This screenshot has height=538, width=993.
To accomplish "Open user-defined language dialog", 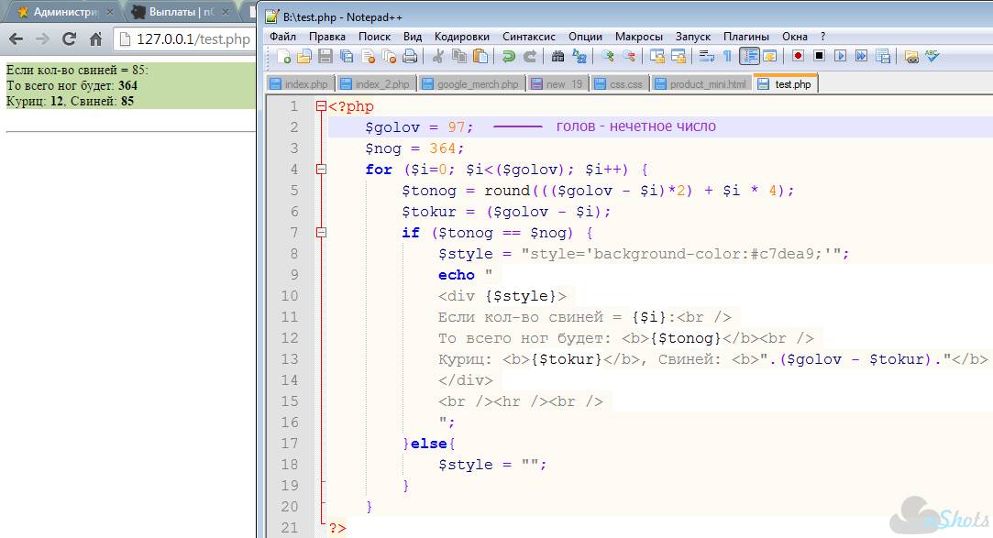I will [769, 57].
